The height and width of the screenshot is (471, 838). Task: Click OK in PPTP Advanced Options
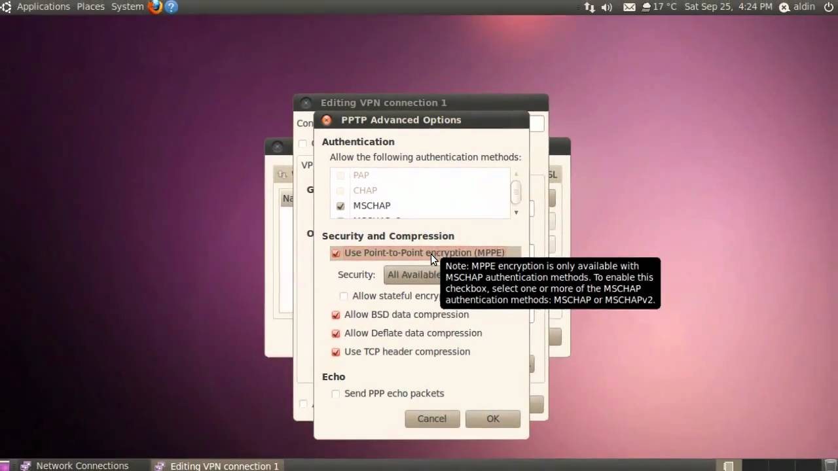click(493, 419)
